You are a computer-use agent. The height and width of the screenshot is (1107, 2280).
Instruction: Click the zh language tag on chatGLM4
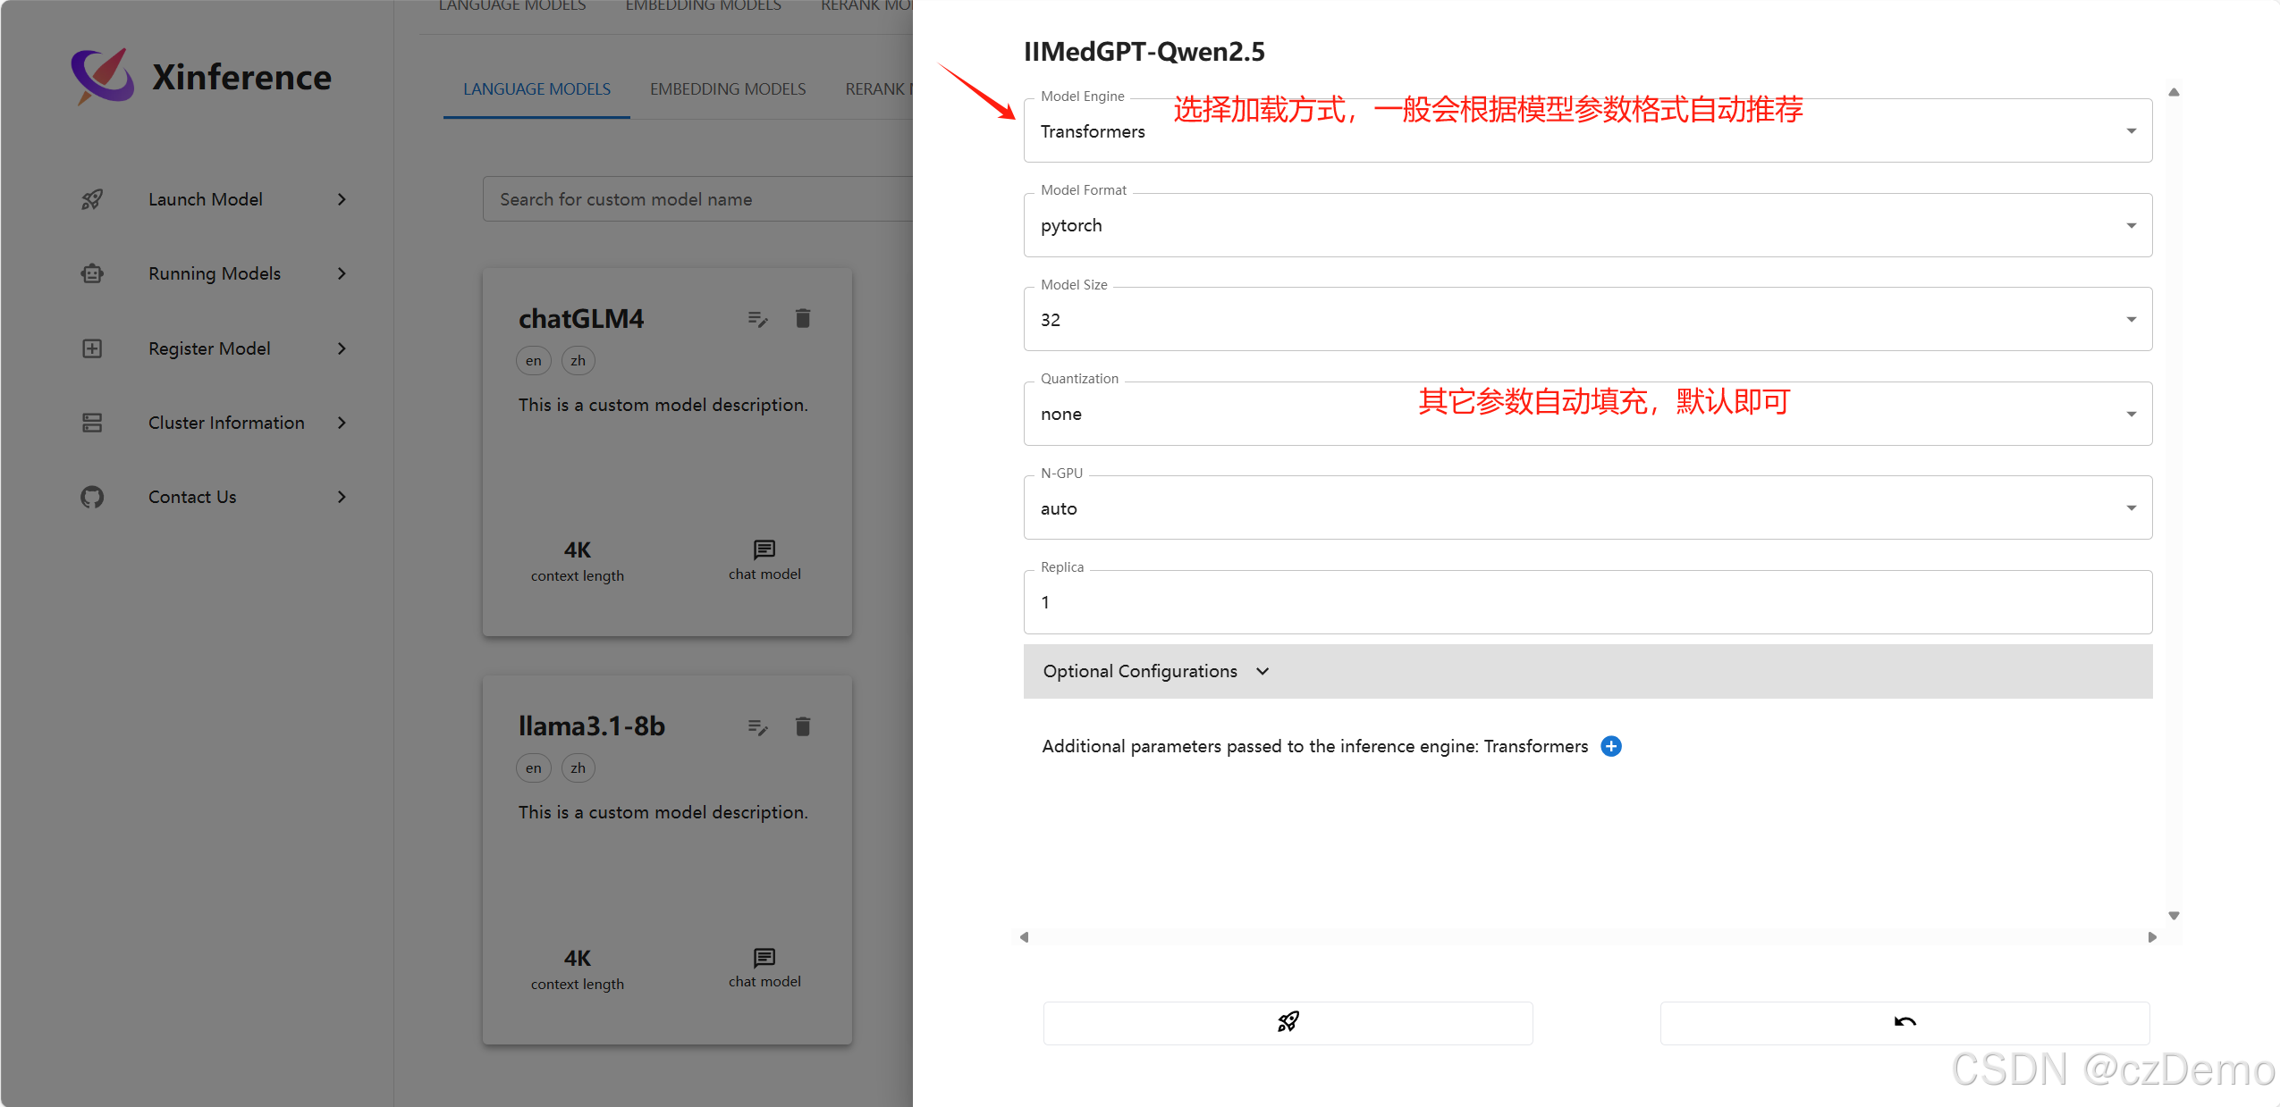578,361
